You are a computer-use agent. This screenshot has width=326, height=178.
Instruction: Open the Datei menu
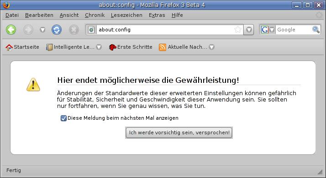12,15
